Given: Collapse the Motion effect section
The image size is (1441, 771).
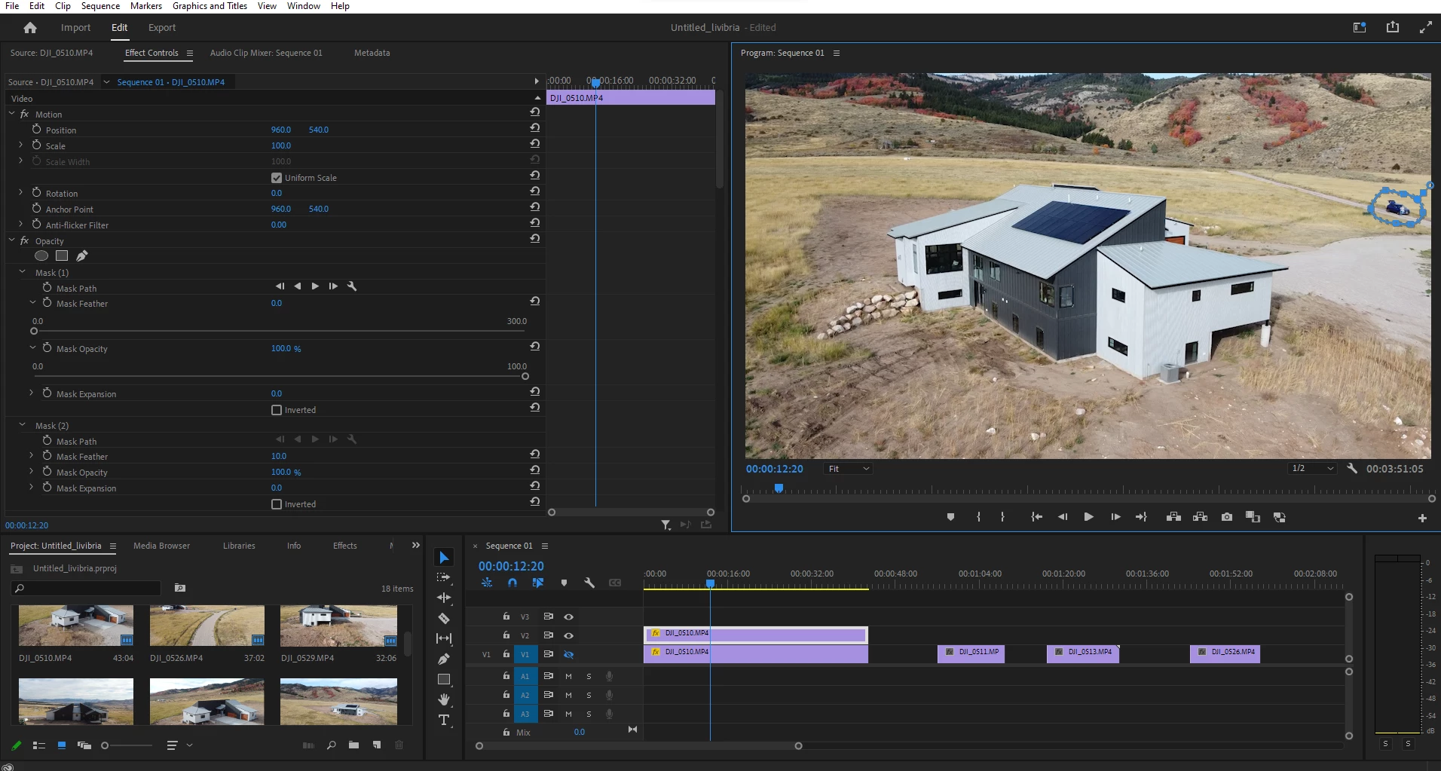Looking at the screenshot, I should point(12,114).
